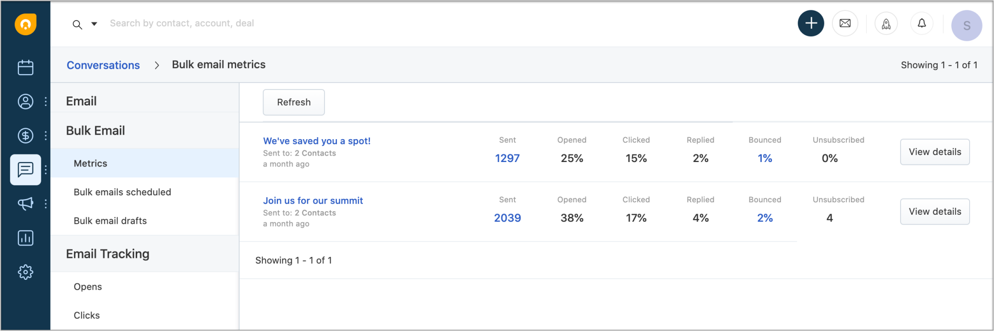Open the notifications bell

tap(921, 23)
